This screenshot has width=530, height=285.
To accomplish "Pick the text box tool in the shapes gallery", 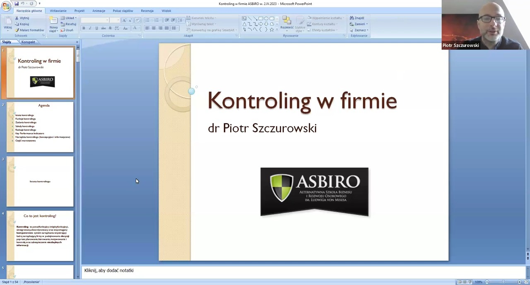I will (244, 19).
